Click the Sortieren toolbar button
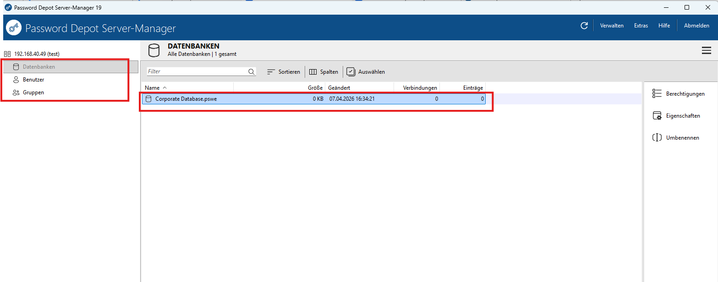This screenshot has width=718, height=282. click(284, 72)
